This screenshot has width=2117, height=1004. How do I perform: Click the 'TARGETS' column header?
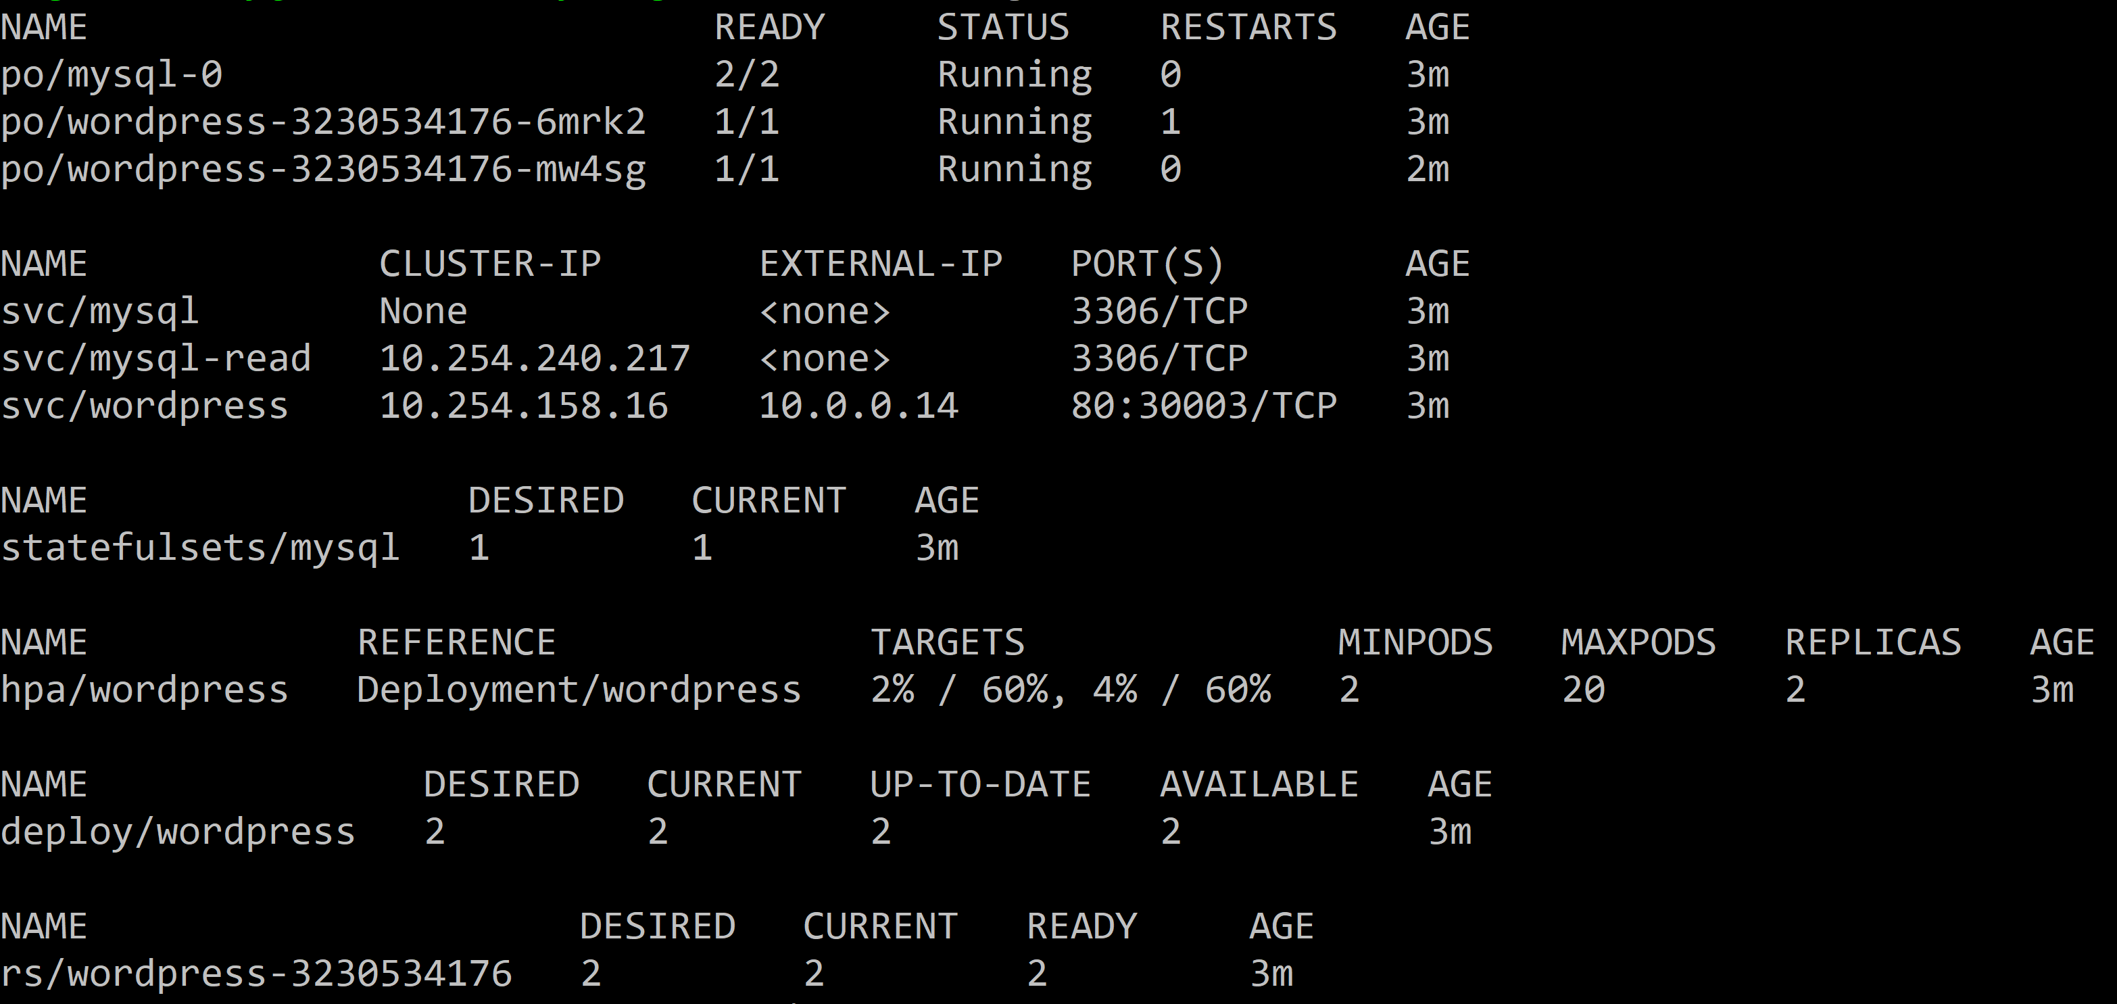coord(947,643)
